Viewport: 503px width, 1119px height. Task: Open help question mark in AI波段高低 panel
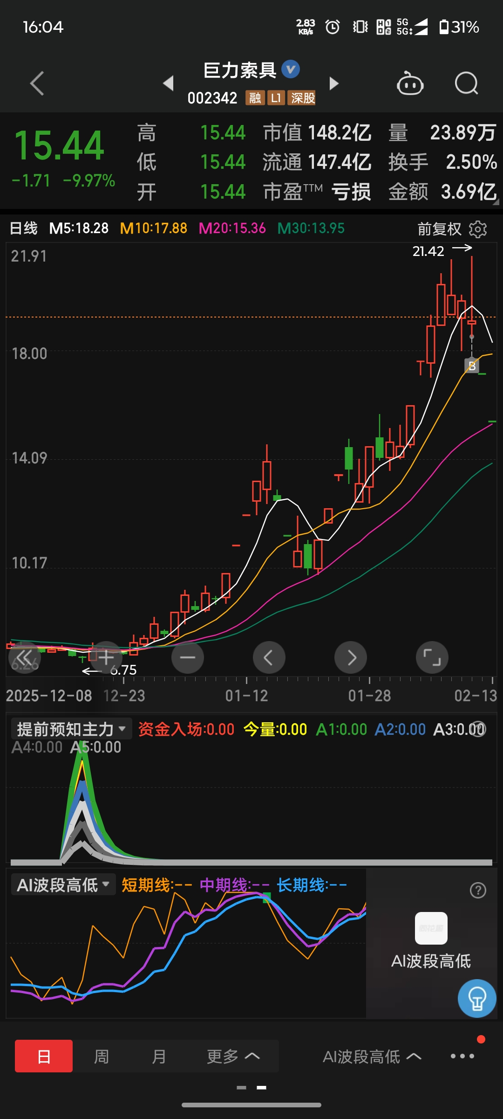pos(478,890)
